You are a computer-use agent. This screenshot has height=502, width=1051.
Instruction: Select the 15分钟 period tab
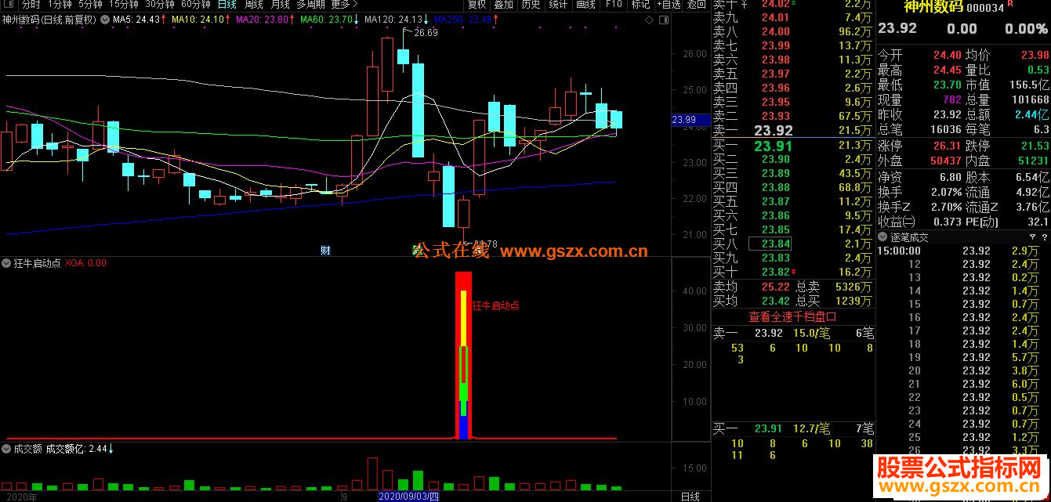point(124,5)
